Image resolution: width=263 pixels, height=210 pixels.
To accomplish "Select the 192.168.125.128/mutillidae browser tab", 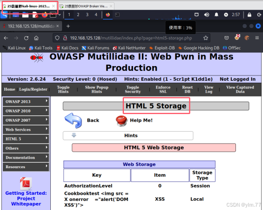I will tap(31, 26).
